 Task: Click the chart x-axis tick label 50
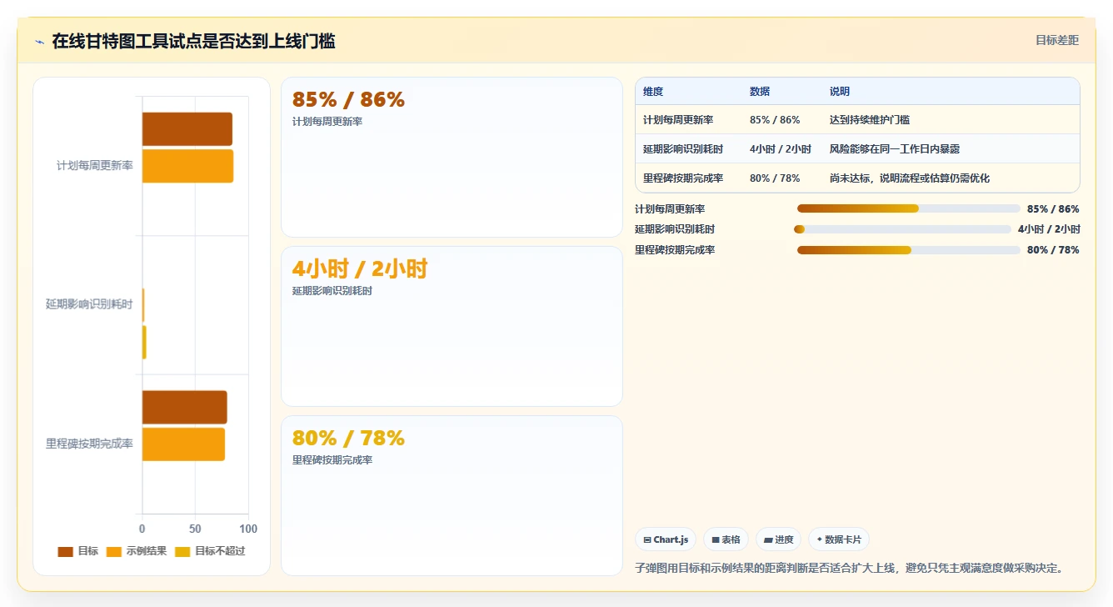pos(195,529)
